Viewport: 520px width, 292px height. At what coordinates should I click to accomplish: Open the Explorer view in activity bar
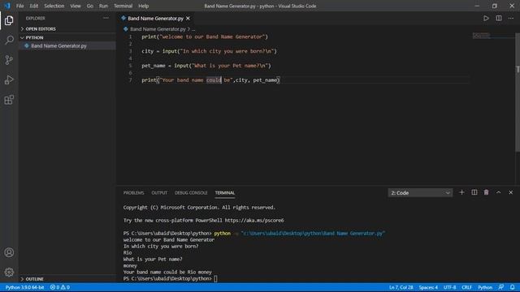coord(9,20)
